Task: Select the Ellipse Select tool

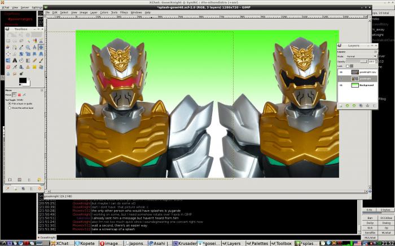Action: click(15, 41)
